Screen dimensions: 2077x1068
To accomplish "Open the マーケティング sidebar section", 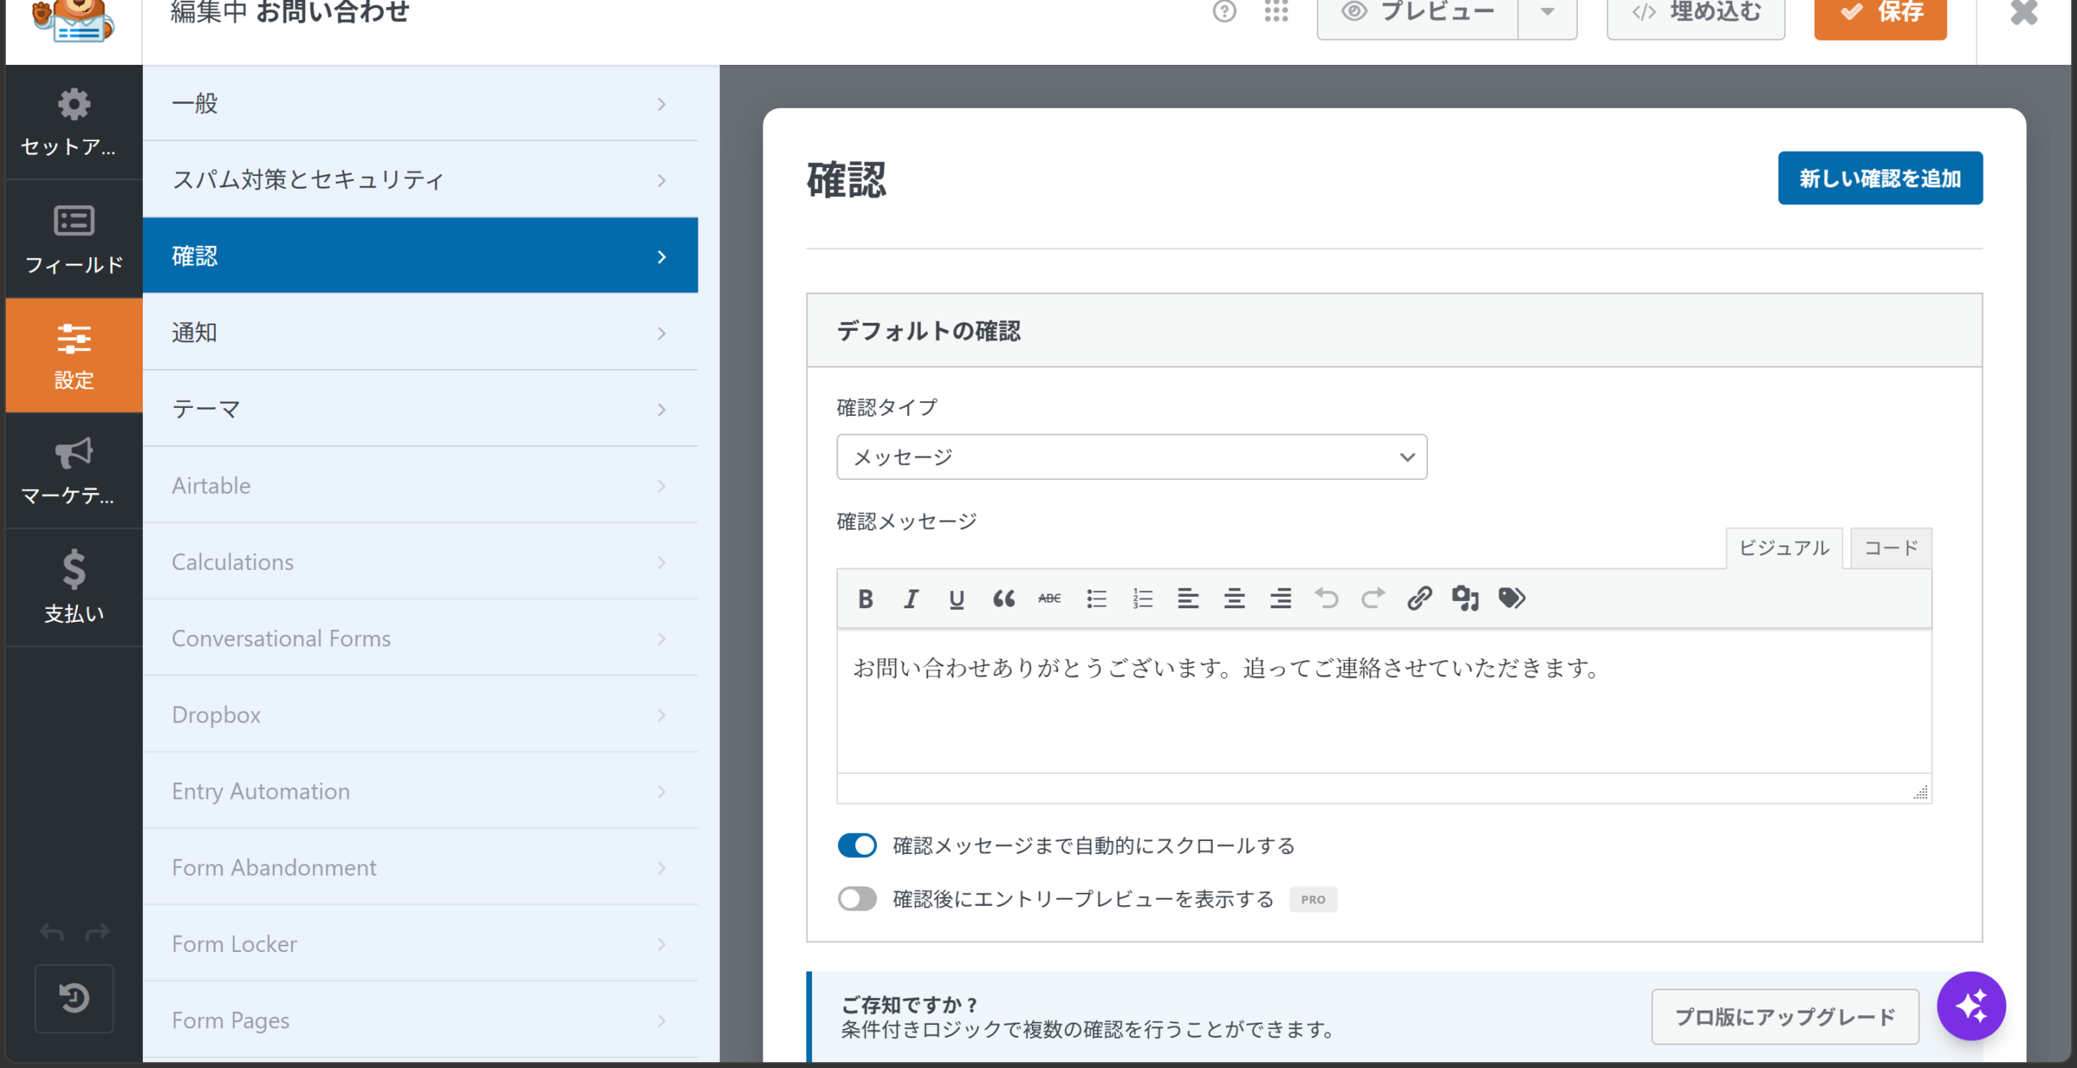I will [x=74, y=471].
